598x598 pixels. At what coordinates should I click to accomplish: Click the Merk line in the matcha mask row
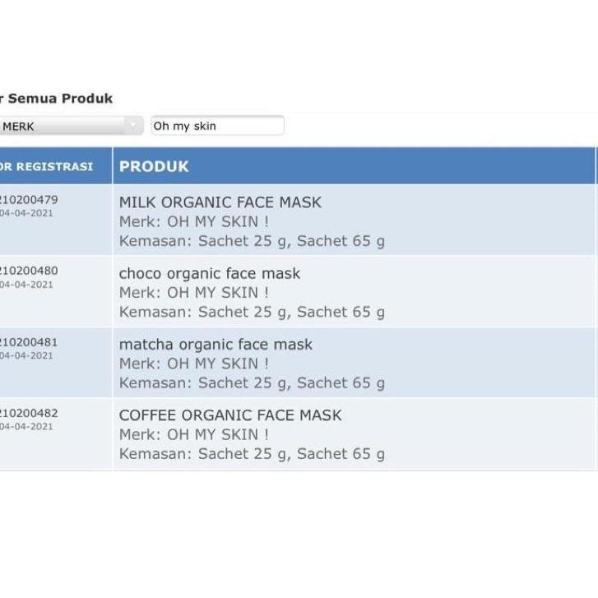pyautogui.click(x=193, y=364)
